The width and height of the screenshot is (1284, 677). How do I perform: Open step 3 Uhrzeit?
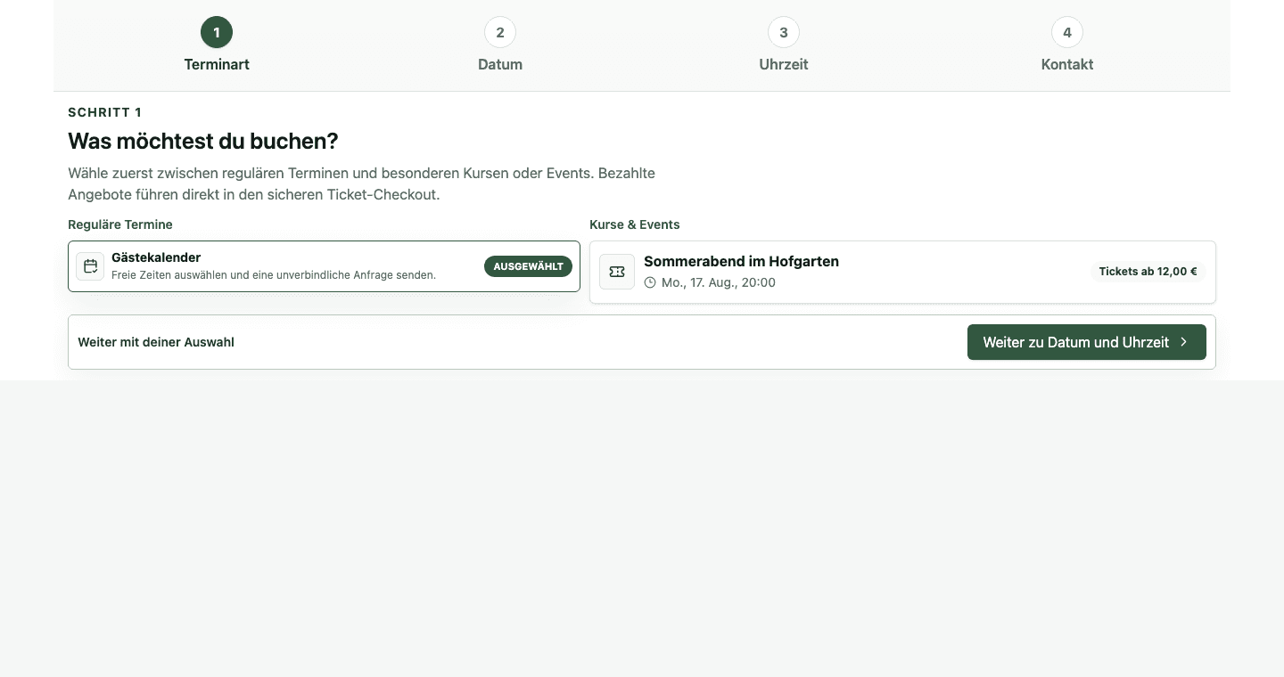(784, 45)
